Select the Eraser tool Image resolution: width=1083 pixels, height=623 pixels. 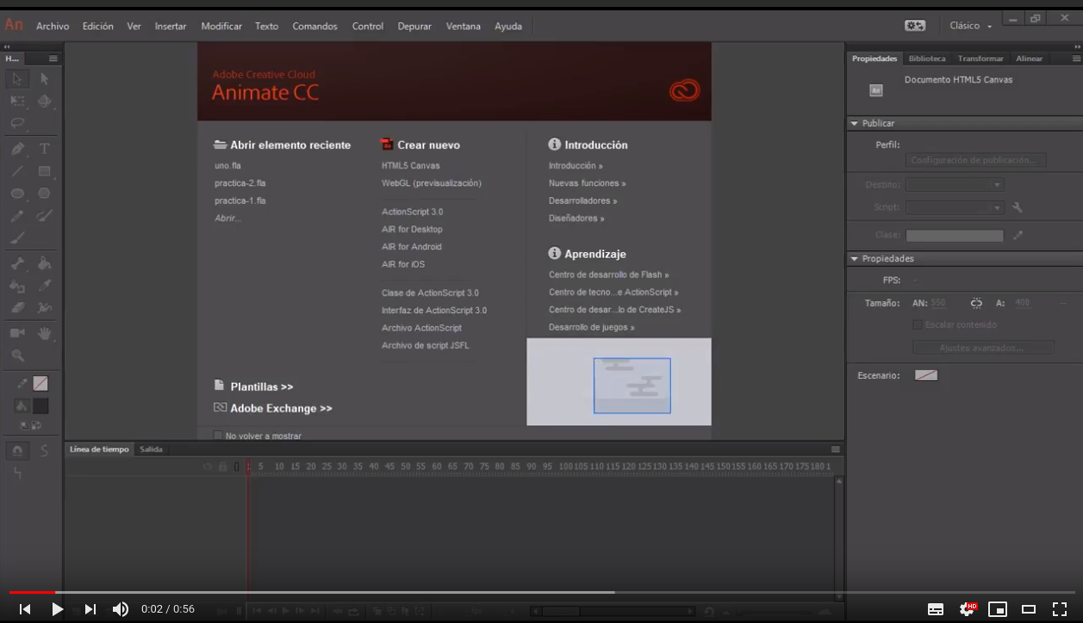click(x=17, y=307)
